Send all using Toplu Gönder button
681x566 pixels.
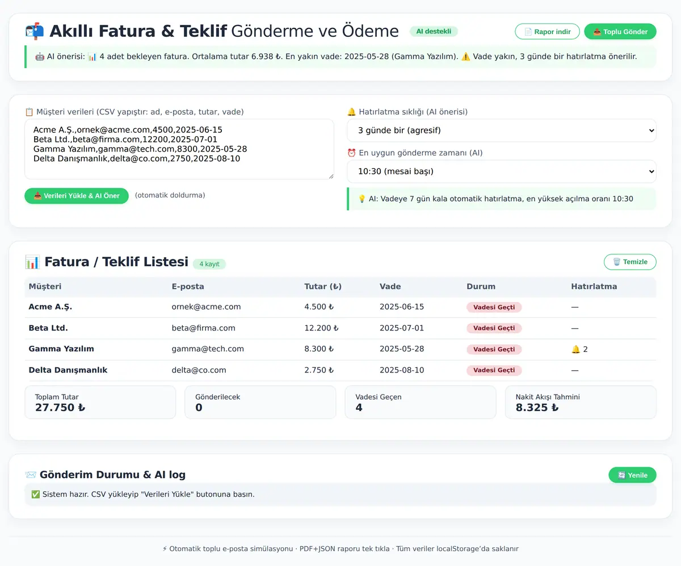coord(620,32)
